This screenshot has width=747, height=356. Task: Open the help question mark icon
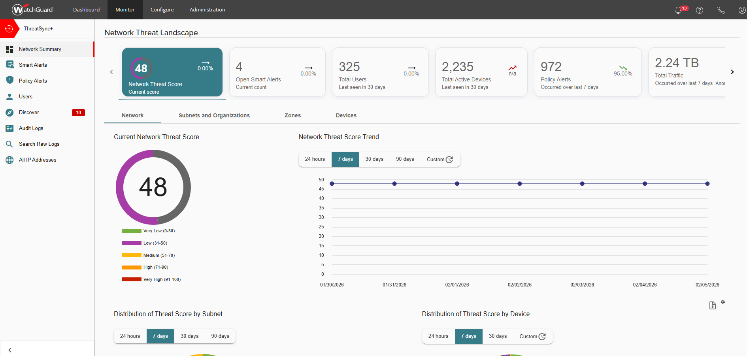tap(700, 10)
